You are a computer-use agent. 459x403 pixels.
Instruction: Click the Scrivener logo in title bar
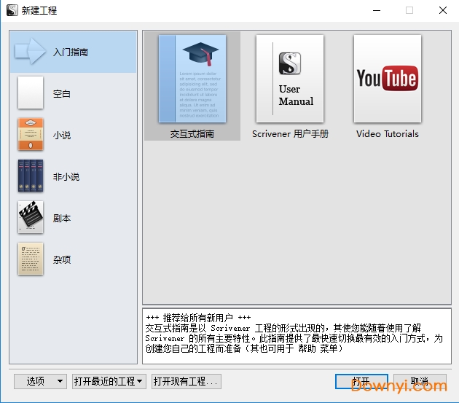10,10
